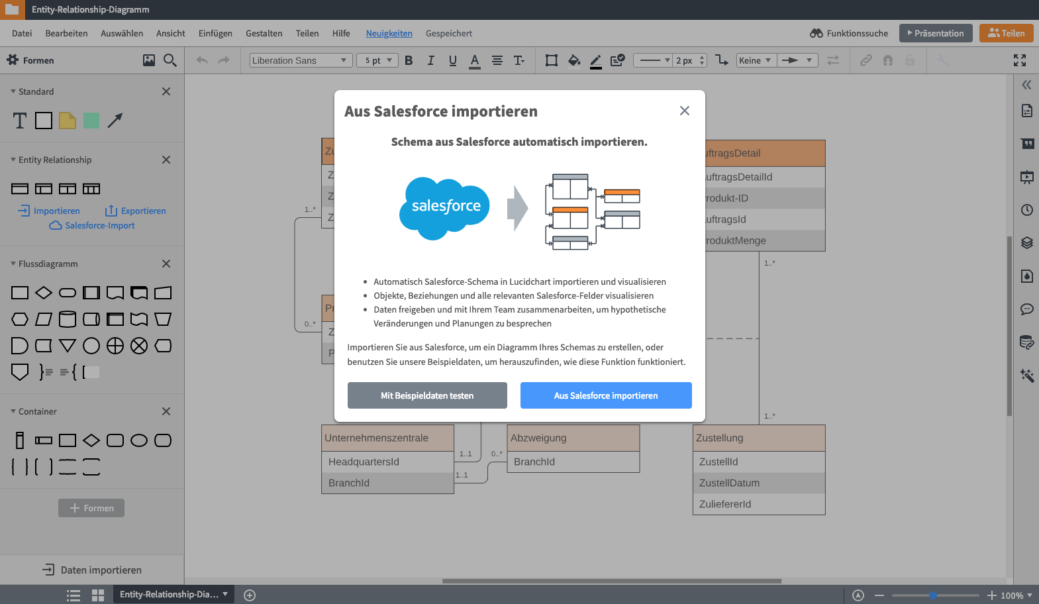
Task: Open zoom level 100% dropdown
Action: point(1016,595)
